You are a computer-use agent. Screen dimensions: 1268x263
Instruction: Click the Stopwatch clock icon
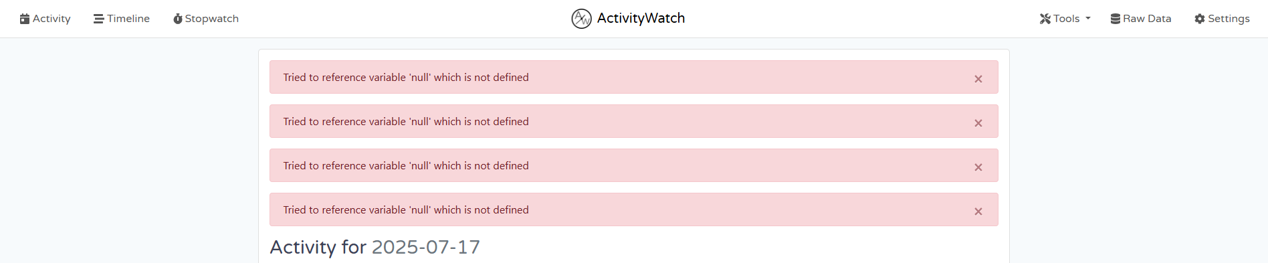point(178,19)
